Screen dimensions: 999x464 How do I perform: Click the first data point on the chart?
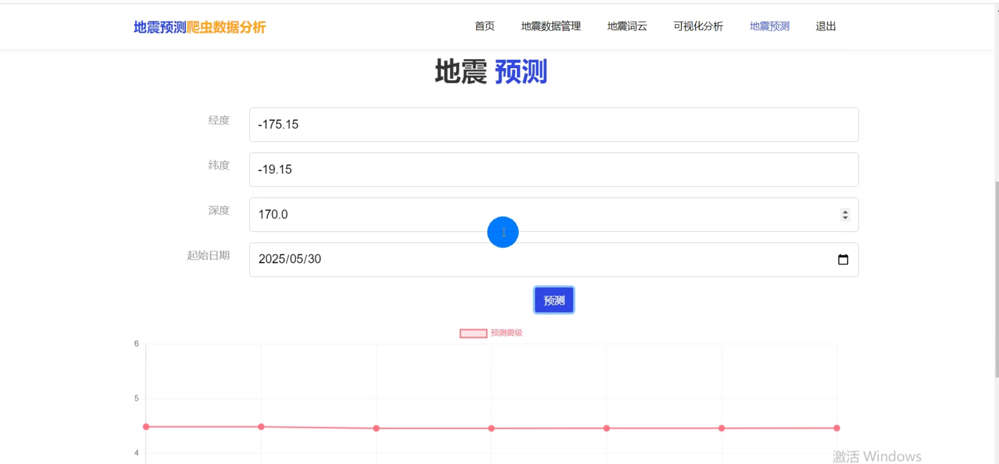(147, 427)
